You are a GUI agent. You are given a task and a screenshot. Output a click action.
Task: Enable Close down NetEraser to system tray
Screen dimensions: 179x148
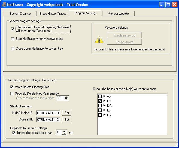[13, 49]
